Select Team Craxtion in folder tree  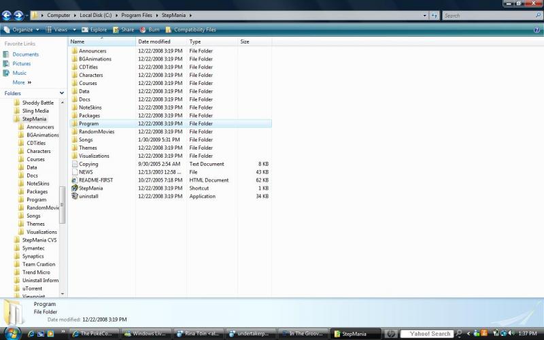click(39, 265)
